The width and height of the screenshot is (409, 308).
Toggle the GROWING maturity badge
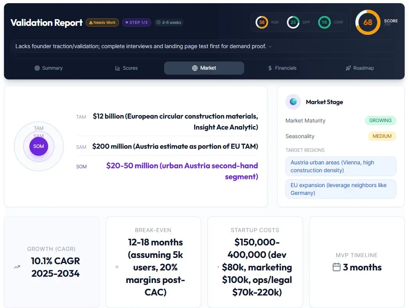(380, 121)
